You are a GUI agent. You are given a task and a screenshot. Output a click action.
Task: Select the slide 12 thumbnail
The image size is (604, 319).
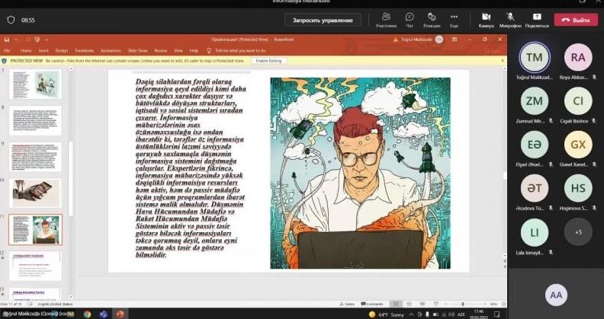(35, 266)
